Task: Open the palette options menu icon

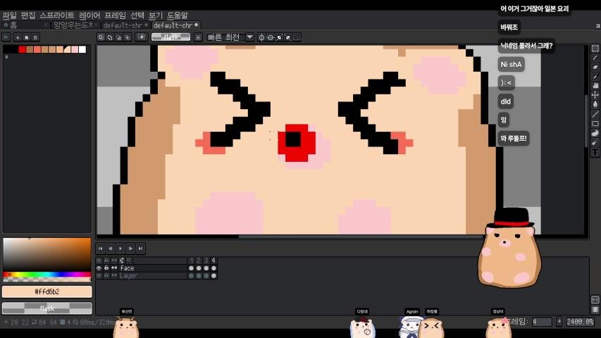Action: pyautogui.click(x=35, y=37)
